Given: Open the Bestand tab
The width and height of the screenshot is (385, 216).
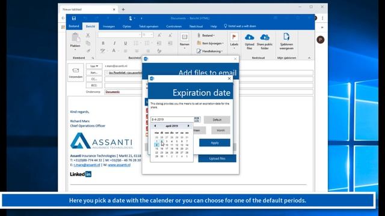Looking at the screenshot, I should tap(74, 26).
